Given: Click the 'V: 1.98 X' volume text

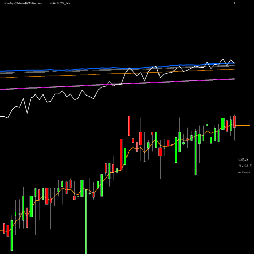Looking at the screenshot, I should 245,166.
